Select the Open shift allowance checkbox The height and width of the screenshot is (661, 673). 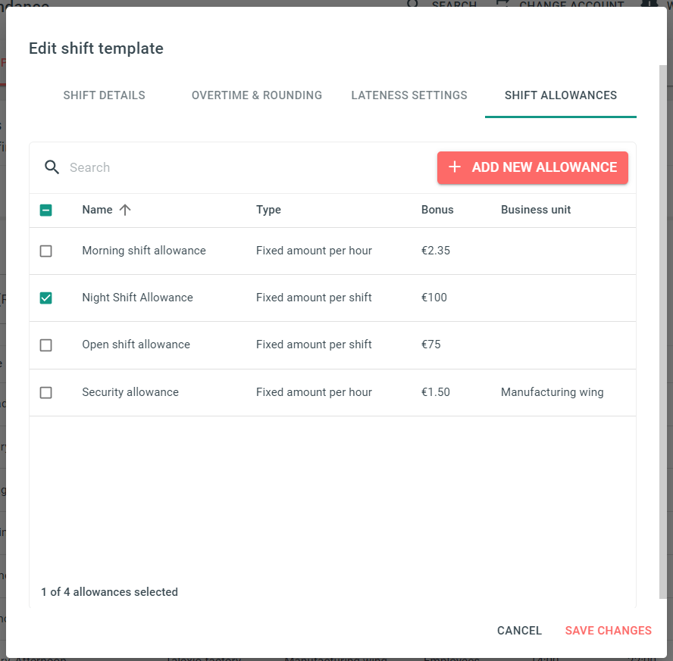(x=46, y=345)
